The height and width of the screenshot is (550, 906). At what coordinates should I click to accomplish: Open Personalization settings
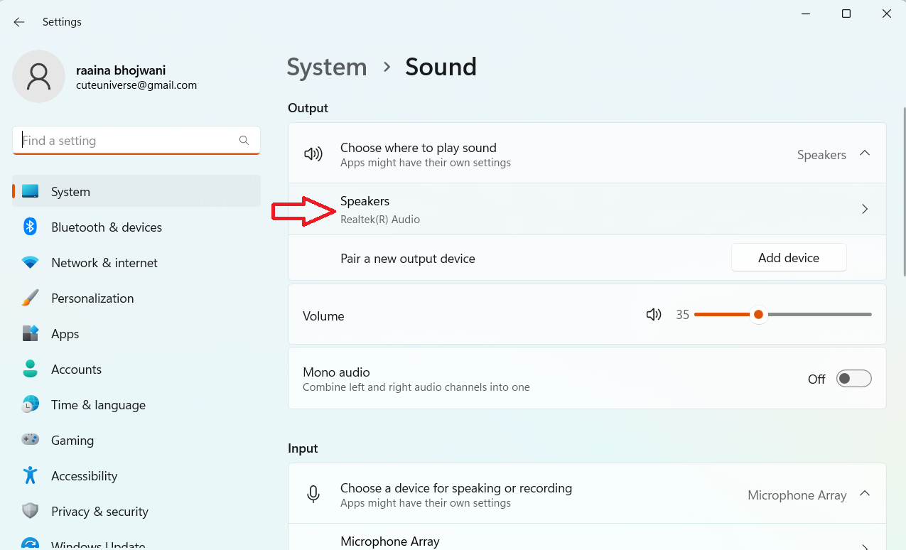coord(92,298)
